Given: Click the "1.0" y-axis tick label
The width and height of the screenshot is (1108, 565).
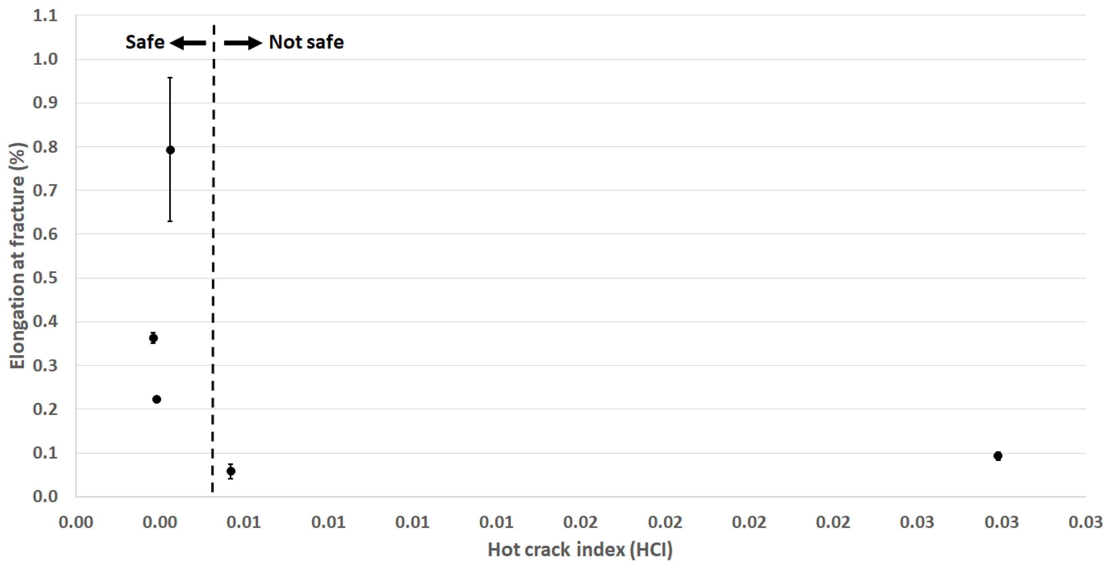Looking at the screenshot, I should click(x=45, y=59).
